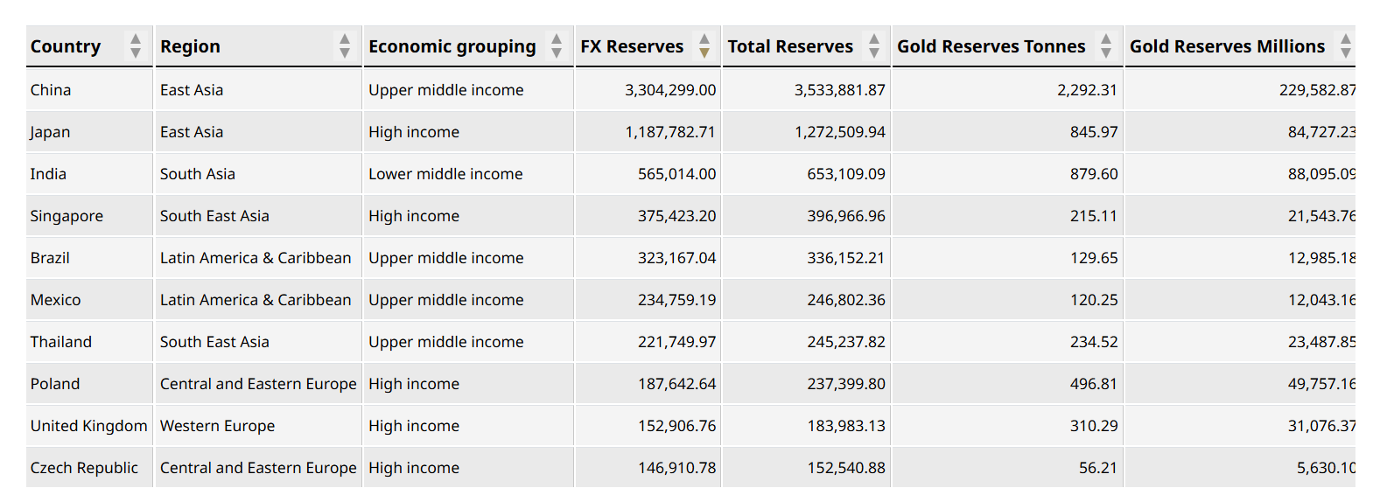Click the Czech Republic country cell
Viewport: 1373px width, 495px height.
click(84, 468)
